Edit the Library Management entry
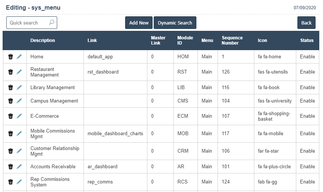 (x=19, y=88)
